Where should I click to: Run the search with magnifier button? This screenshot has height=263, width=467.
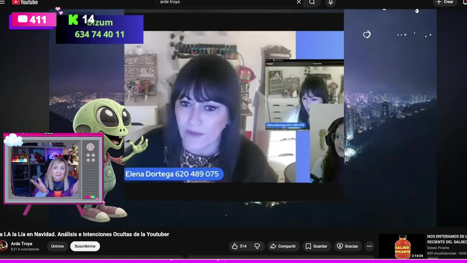(312, 3)
